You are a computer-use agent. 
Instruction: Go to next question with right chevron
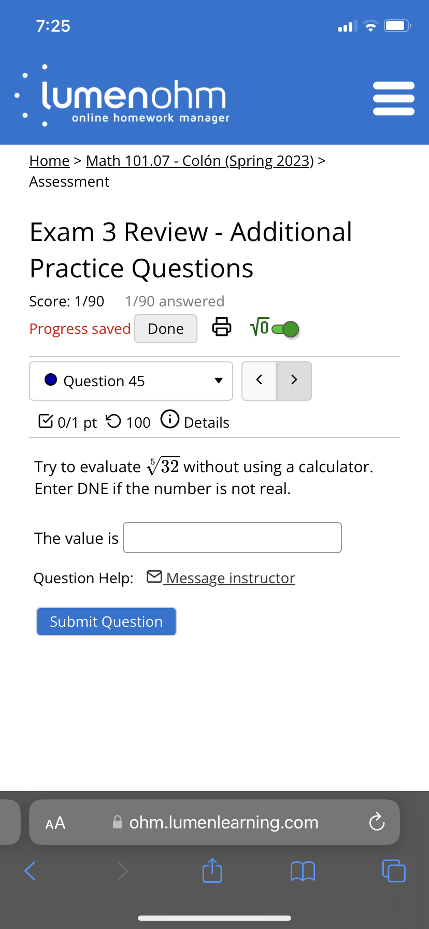pyautogui.click(x=294, y=380)
